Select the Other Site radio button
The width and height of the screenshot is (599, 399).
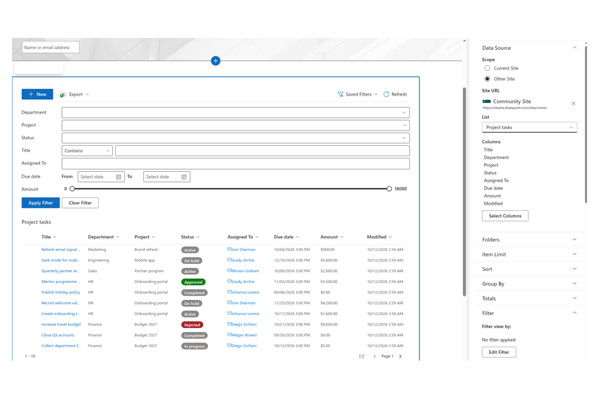tap(487, 79)
